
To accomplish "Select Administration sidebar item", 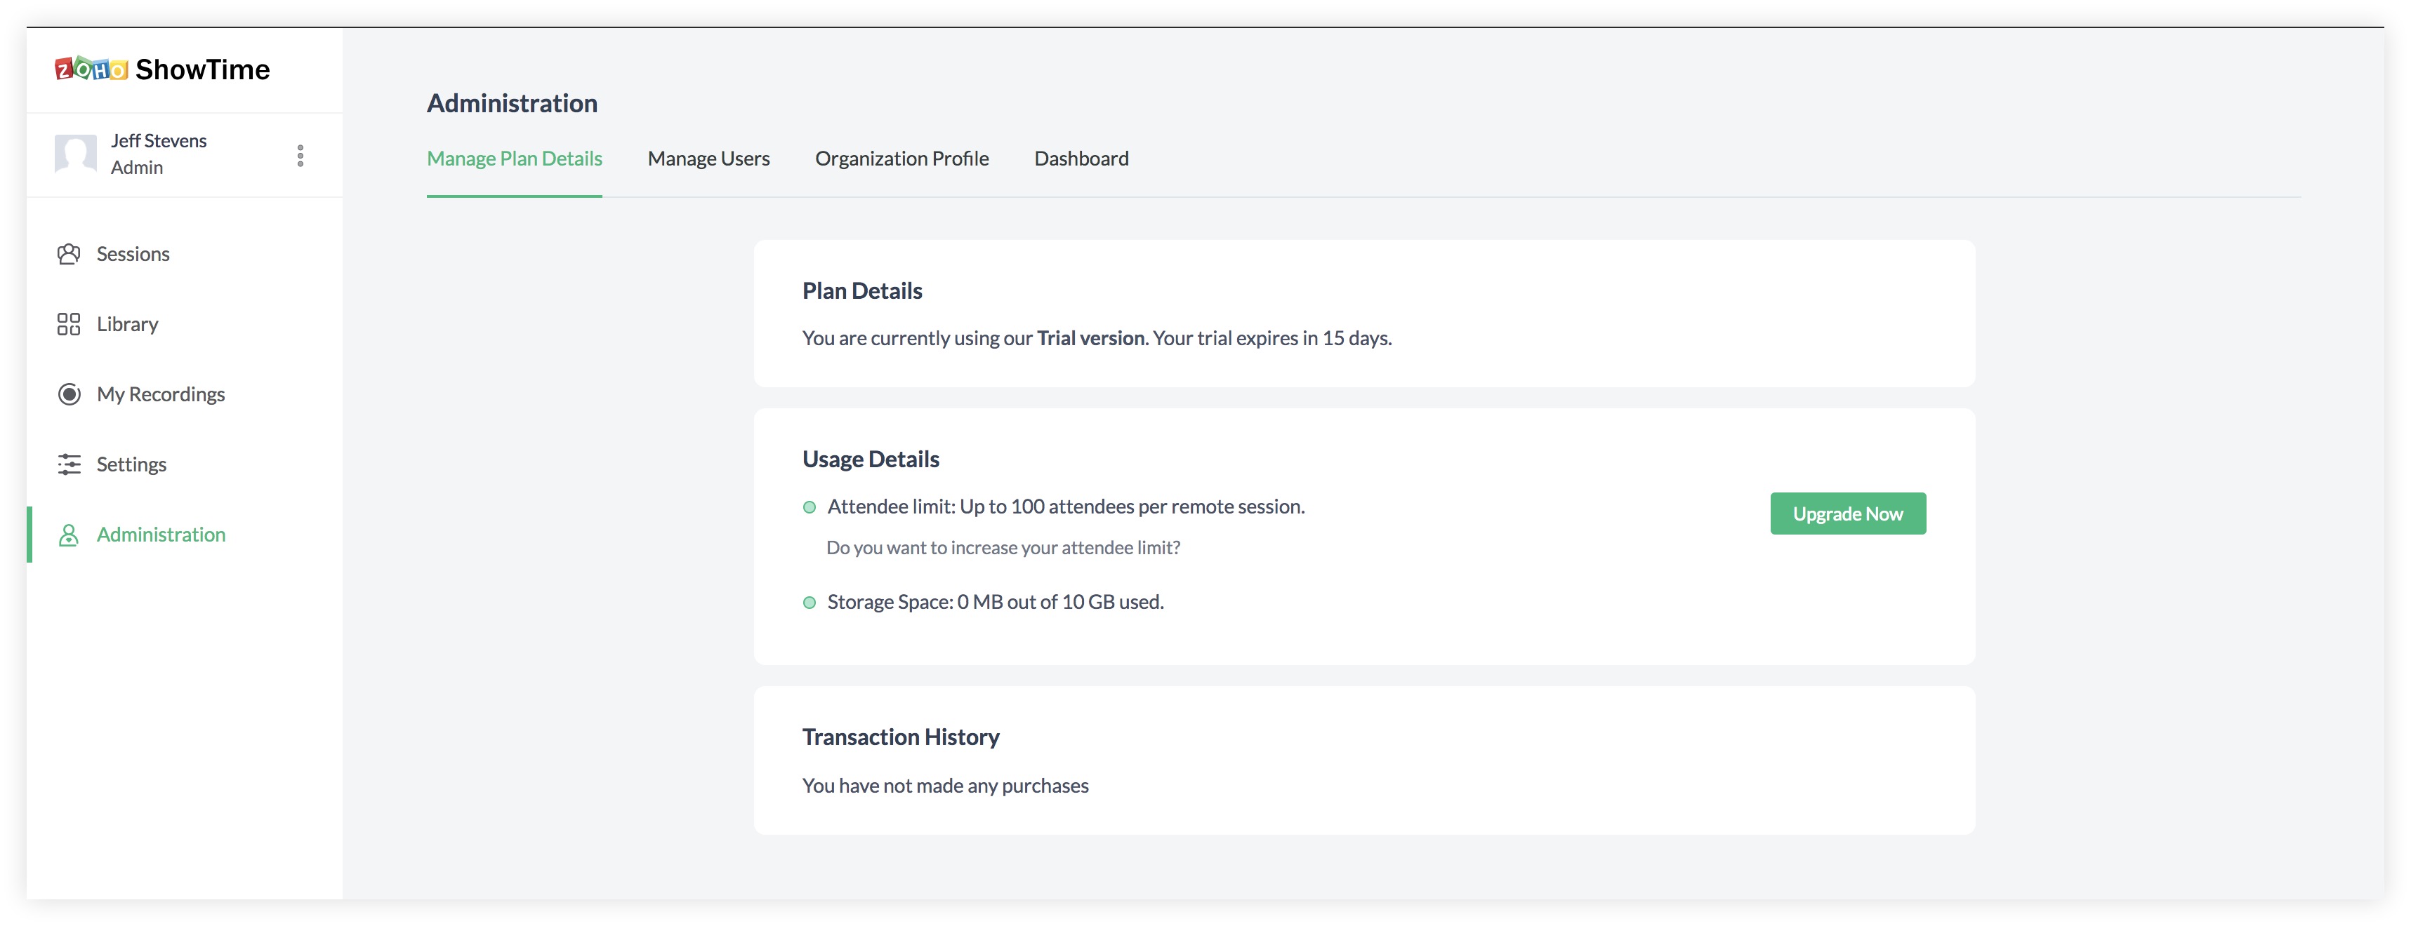I will 161,535.
